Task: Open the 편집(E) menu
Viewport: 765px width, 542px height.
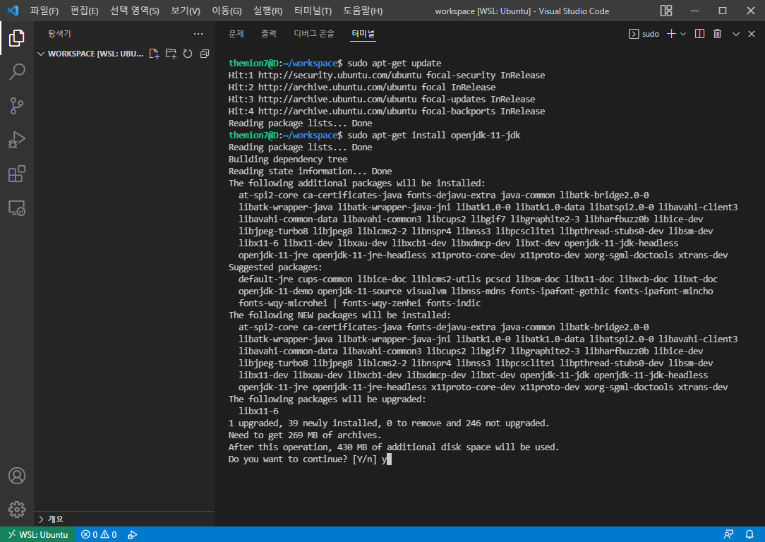Action: [85, 11]
